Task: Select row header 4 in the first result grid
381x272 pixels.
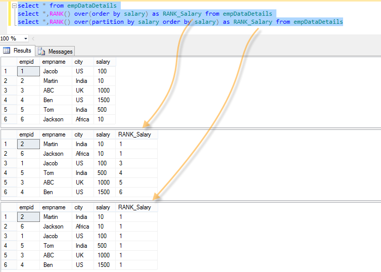Action: [9, 100]
